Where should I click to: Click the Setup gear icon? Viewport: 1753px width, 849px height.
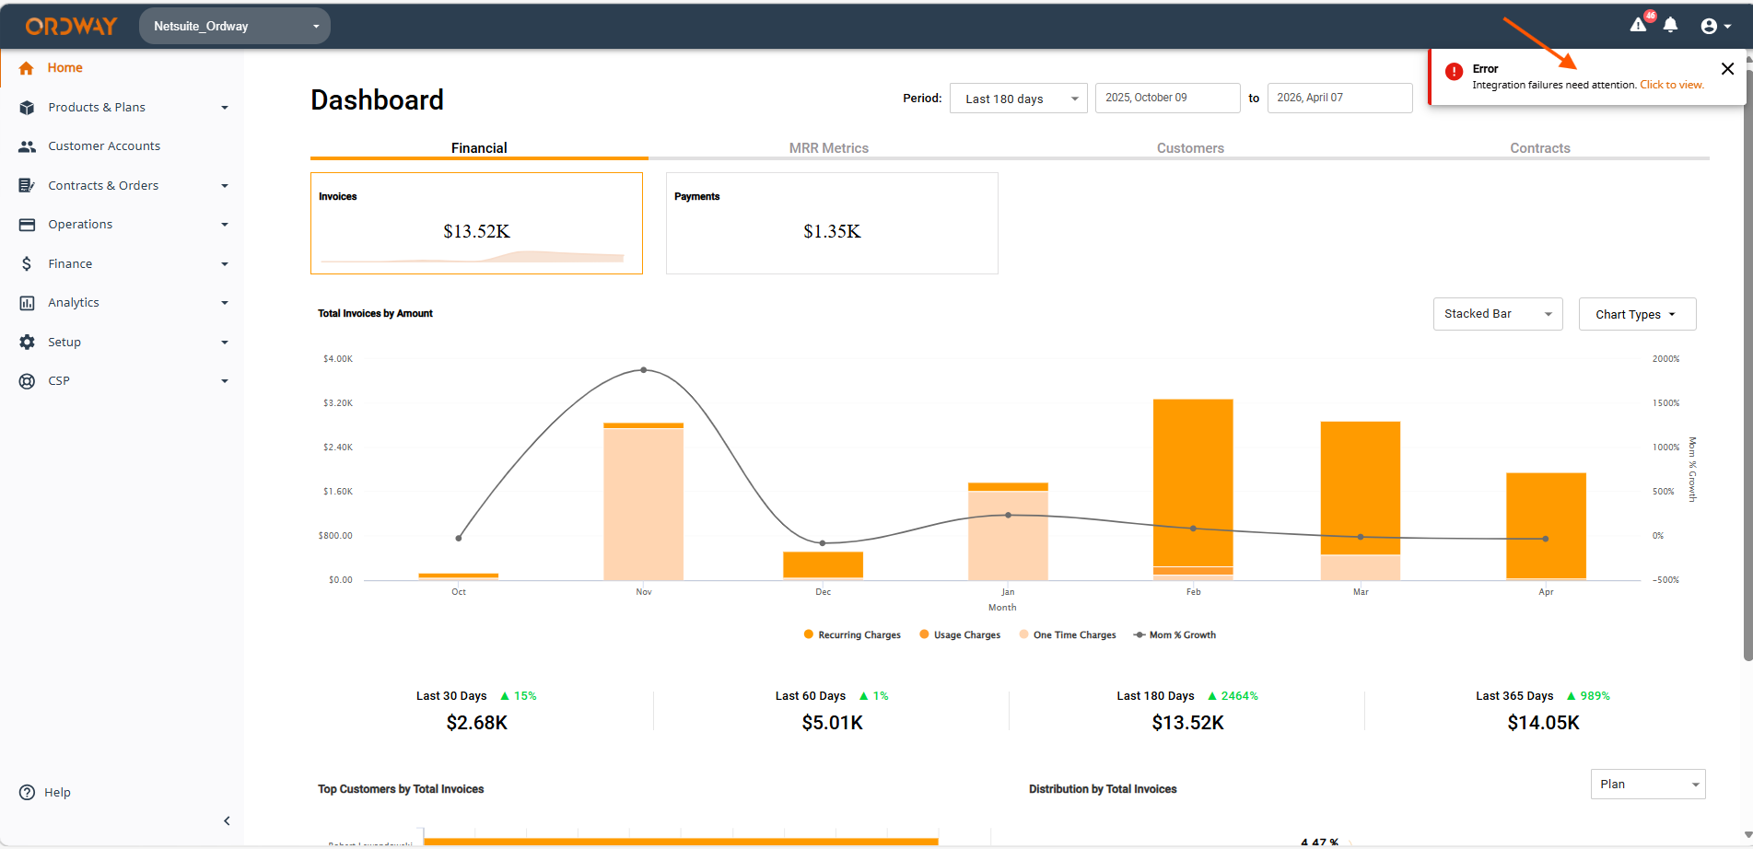click(x=27, y=342)
